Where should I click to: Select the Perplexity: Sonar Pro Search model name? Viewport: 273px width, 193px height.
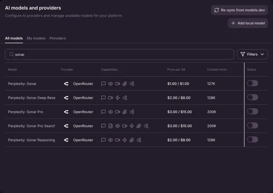32,126
